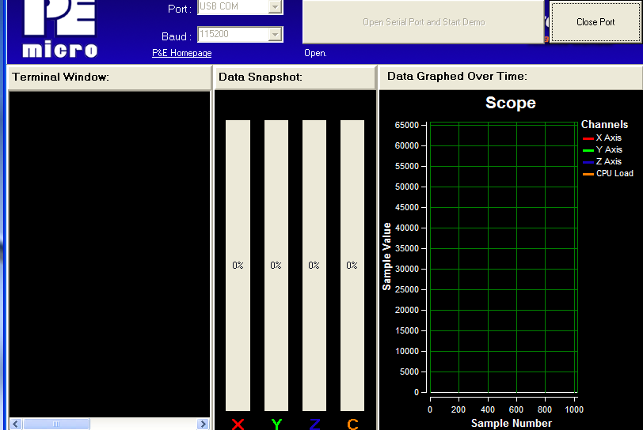Click the orange CPU Load legend swatch
Screen dimensions: 643x430
tap(588, 174)
